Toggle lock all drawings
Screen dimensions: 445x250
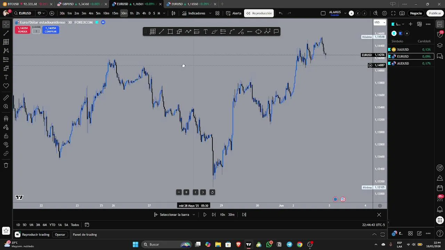tap(6, 136)
